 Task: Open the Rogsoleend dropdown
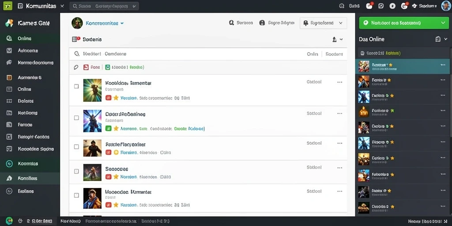324,23
